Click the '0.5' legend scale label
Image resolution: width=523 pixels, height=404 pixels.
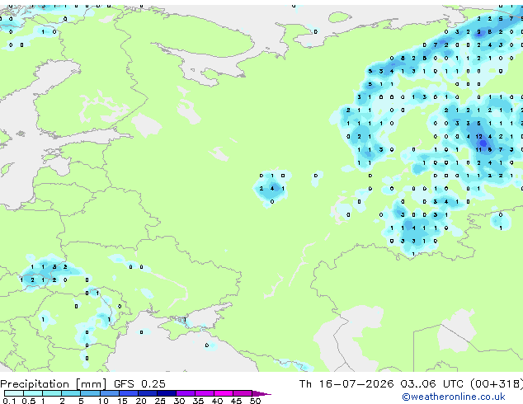29,401
